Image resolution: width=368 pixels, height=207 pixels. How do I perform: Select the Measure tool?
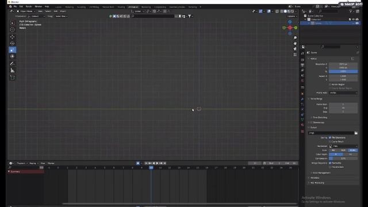click(x=13, y=70)
